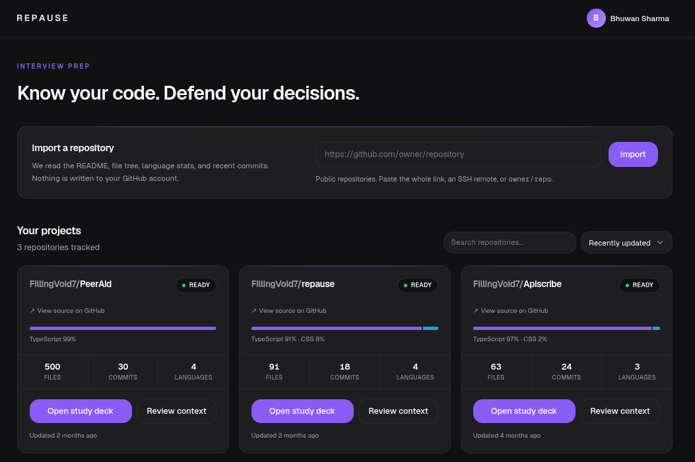Focus the GitHub repository URL field
This screenshot has width=695, height=462.
(458, 154)
